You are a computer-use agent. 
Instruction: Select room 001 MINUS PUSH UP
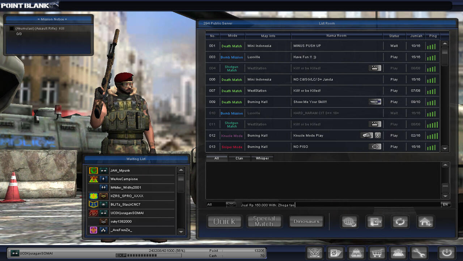323,46
